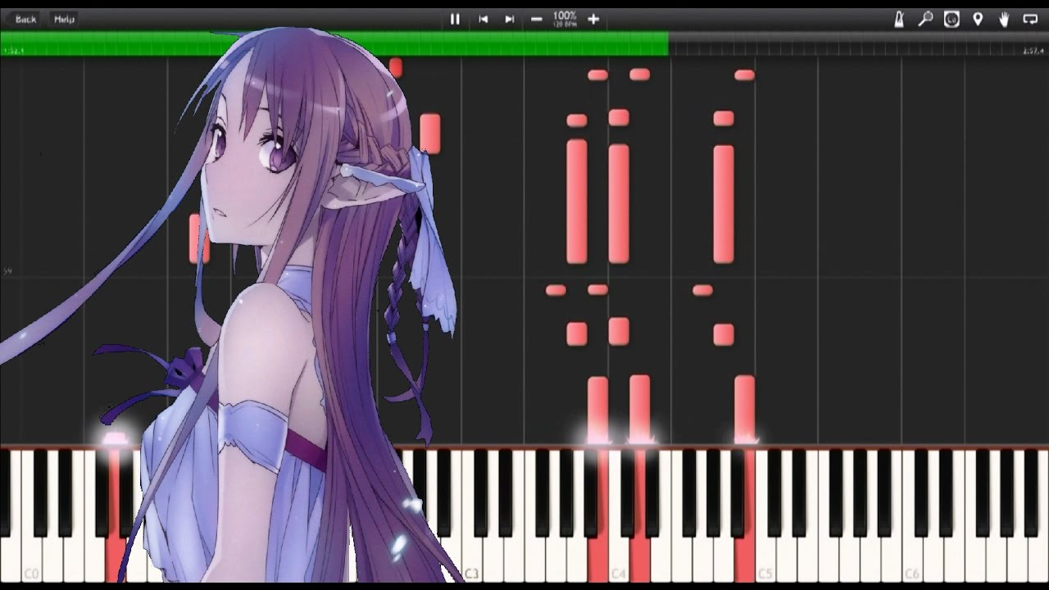Click the unplayed part of progress bar
This screenshot has height=590, width=1049.
click(x=858, y=43)
